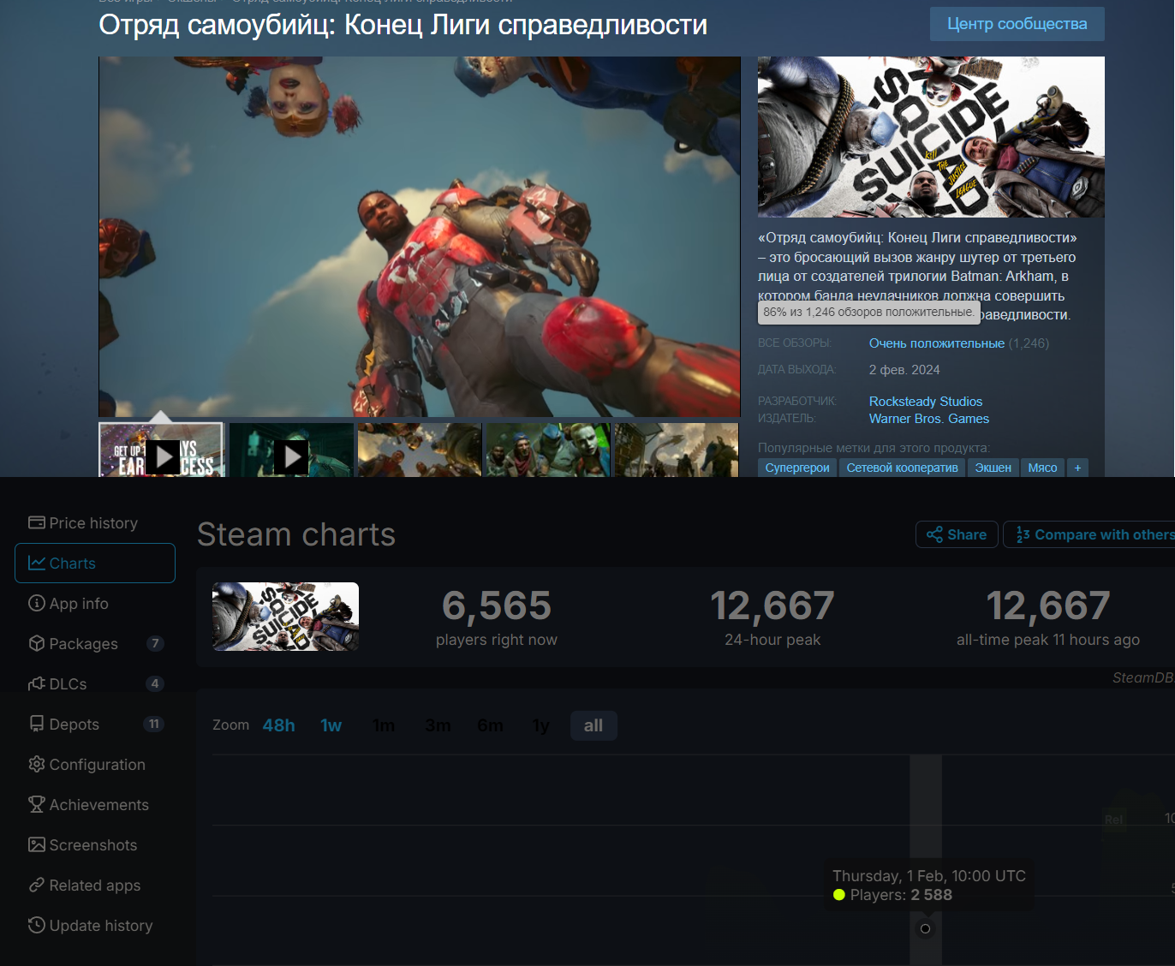This screenshot has width=1175, height=966.
Task: Click the Экшен tag
Action: 993,468
